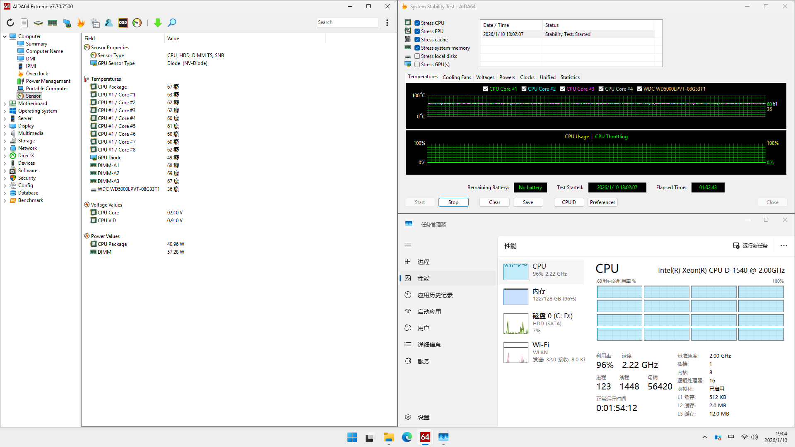795x447 pixels.
Task: Expand the Storage tree node
Action: click(5, 141)
